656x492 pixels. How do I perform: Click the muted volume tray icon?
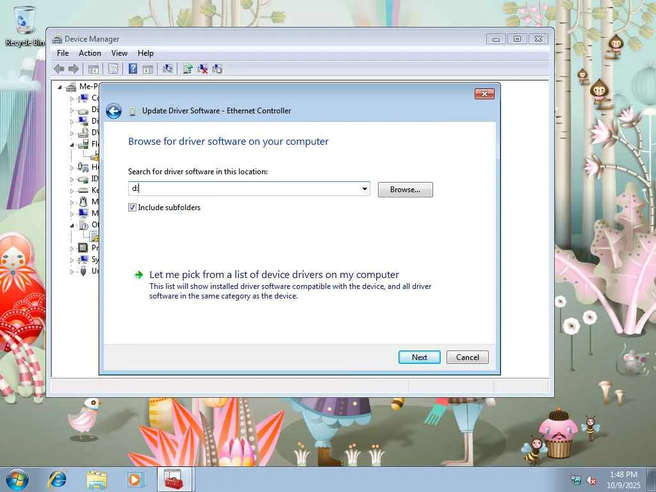pos(591,480)
